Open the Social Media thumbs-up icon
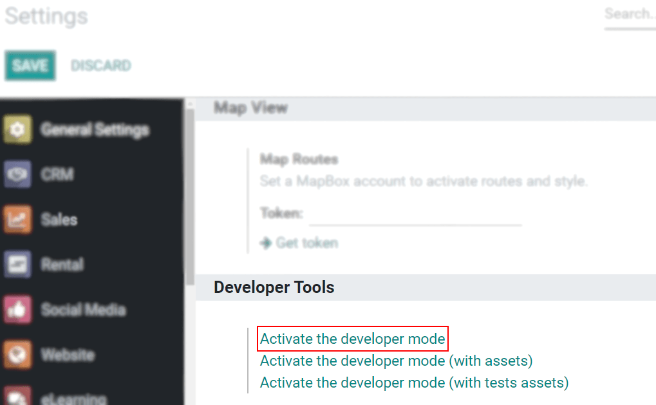The height and width of the screenshot is (405, 656). click(x=17, y=310)
